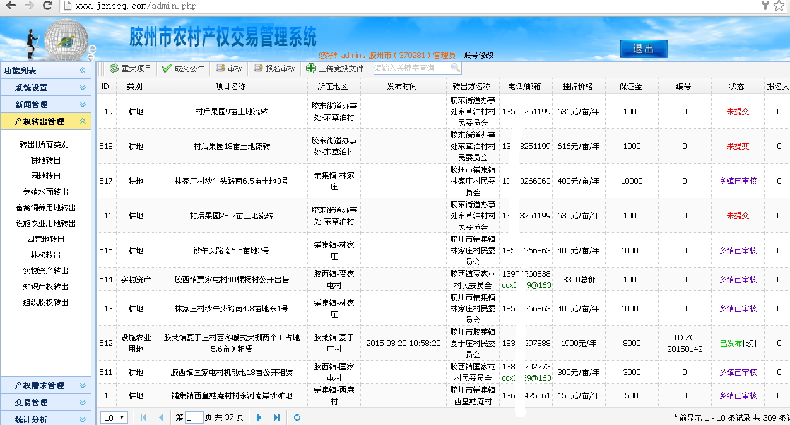Sort by the 发布时间 column header
The height and width of the screenshot is (425, 790).
(x=402, y=86)
